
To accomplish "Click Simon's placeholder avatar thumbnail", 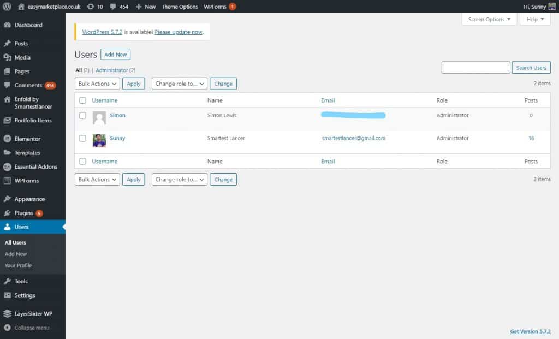I will pyautogui.click(x=99, y=118).
